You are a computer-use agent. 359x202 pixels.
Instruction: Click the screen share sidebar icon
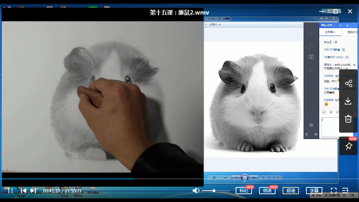click(311, 33)
